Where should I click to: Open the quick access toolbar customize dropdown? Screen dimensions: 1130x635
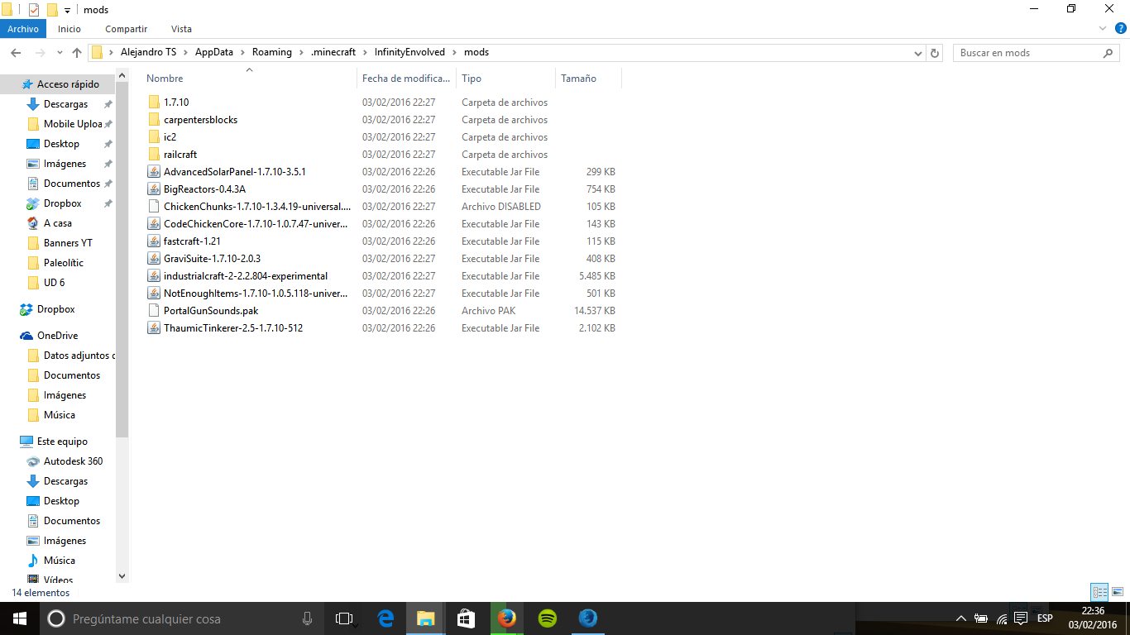pos(67,10)
